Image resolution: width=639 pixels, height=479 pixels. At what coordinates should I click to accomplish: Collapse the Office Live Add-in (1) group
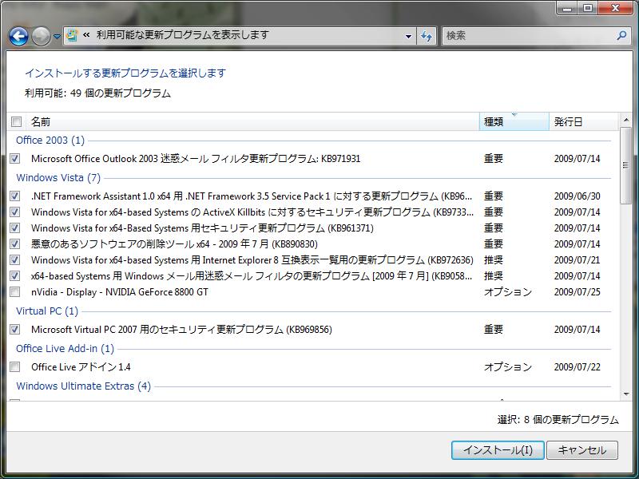65,348
